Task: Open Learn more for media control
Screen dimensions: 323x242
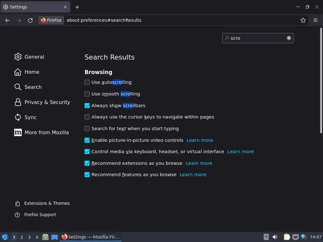Action: (240, 152)
